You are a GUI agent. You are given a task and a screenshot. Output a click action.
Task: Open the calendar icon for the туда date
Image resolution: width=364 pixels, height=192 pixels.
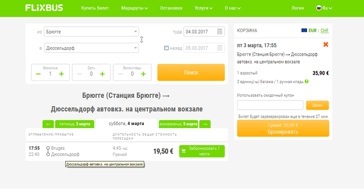point(220,32)
